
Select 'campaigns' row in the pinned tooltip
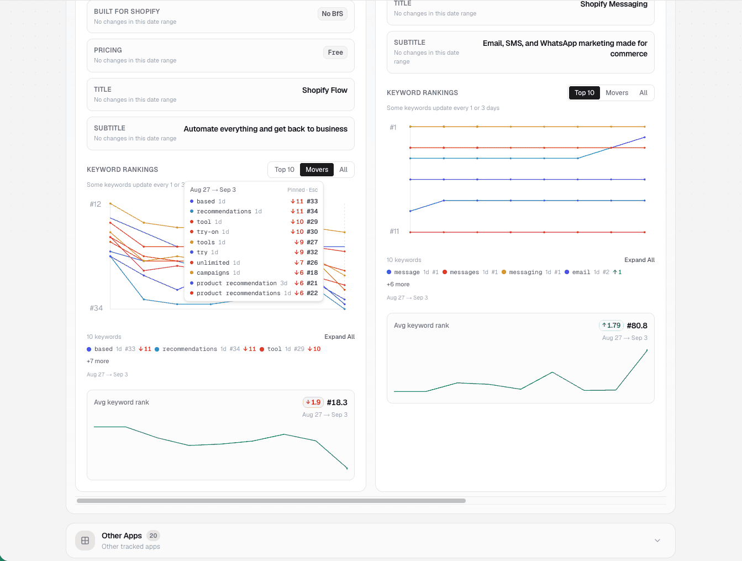click(x=254, y=273)
